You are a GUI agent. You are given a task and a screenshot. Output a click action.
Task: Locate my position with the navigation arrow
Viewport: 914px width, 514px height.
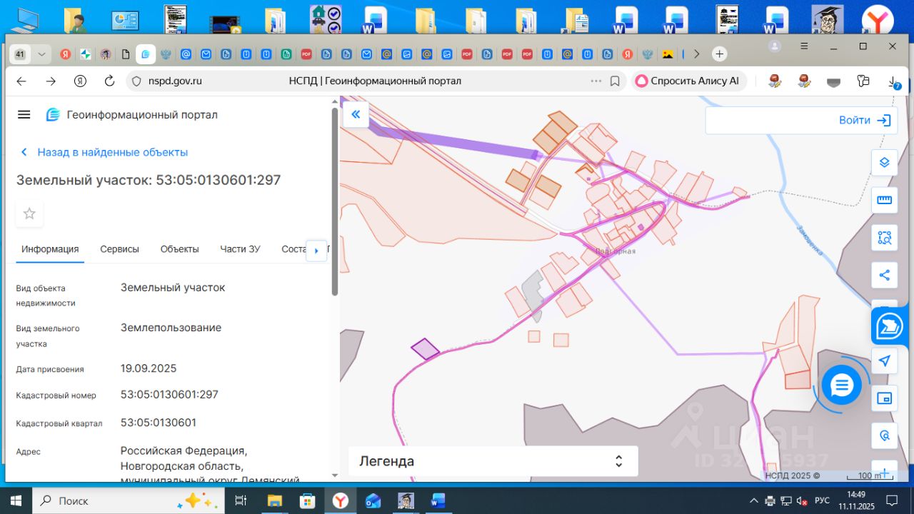click(x=884, y=361)
